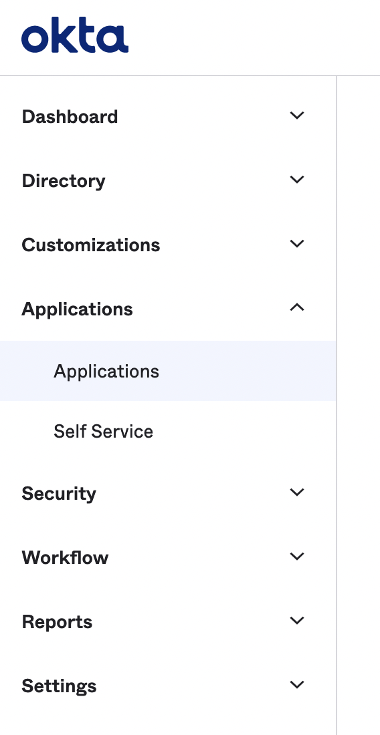The height and width of the screenshot is (735, 380).
Task: Collapse Applications section with the up chevron
Action: click(x=297, y=307)
